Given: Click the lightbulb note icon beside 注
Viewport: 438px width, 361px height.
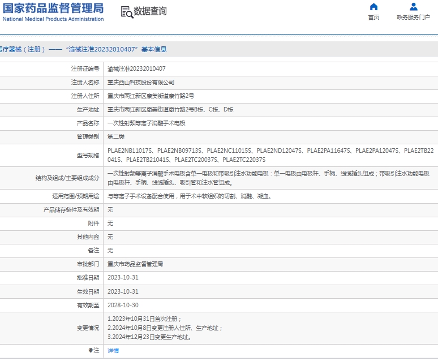Looking at the screenshot, I should coord(91,350).
